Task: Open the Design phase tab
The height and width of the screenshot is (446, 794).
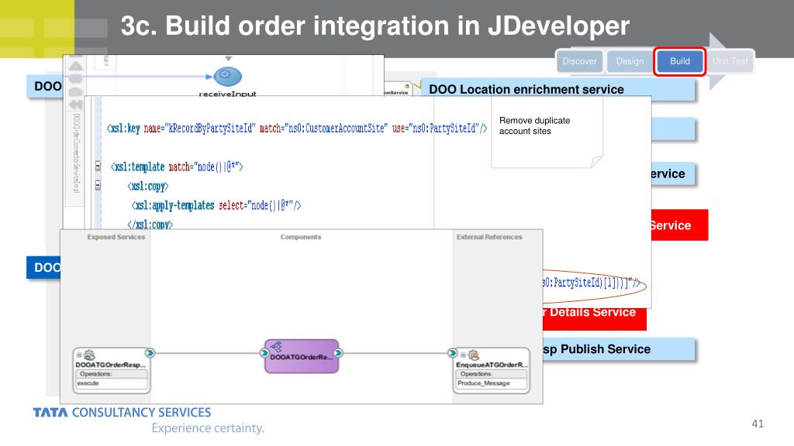Action: coord(630,61)
